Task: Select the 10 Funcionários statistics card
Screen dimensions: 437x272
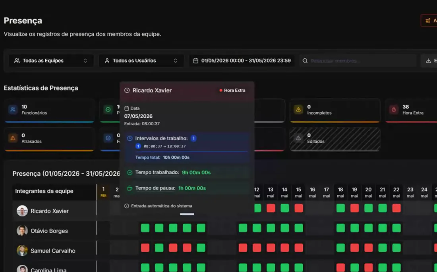Action: coord(49,110)
